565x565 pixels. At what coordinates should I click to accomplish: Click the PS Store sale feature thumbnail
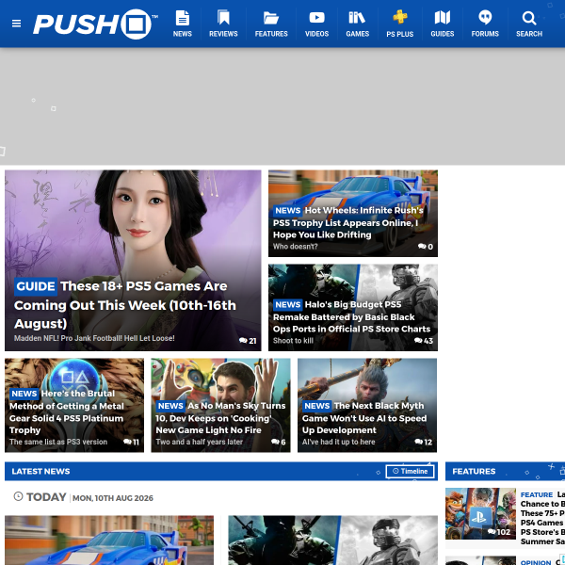click(x=480, y=513)
